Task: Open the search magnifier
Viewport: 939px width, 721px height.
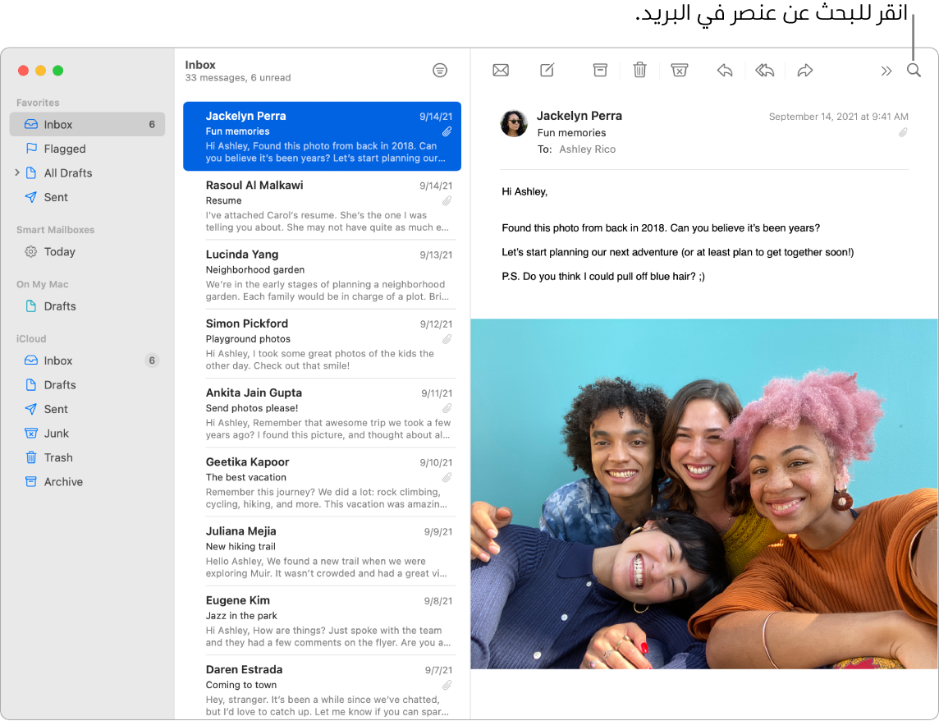Action: [x=914, y=70]
